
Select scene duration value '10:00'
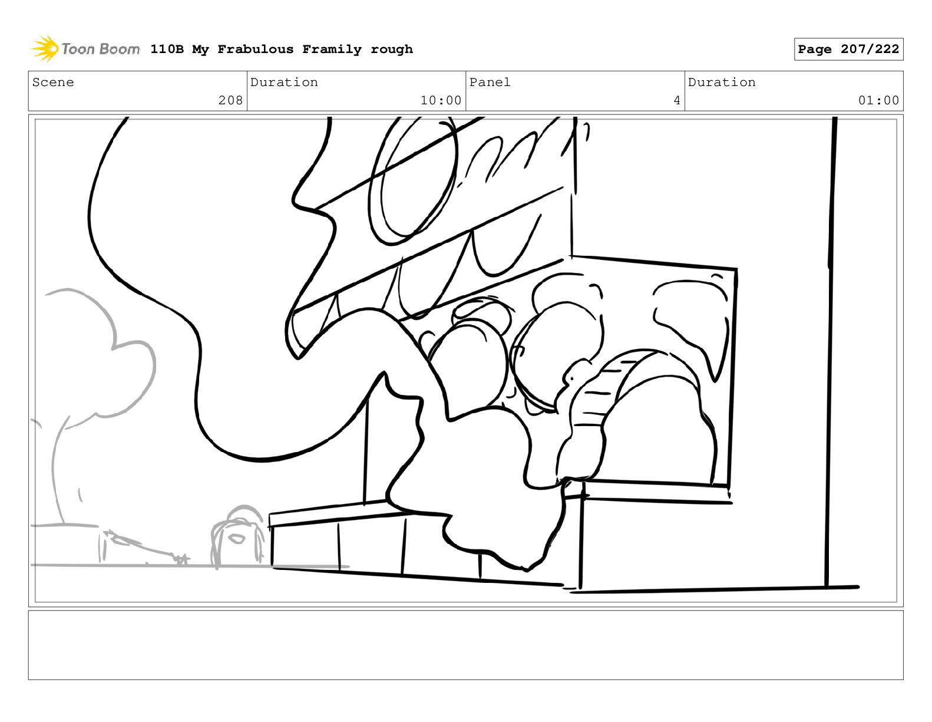tap(441, 101)
